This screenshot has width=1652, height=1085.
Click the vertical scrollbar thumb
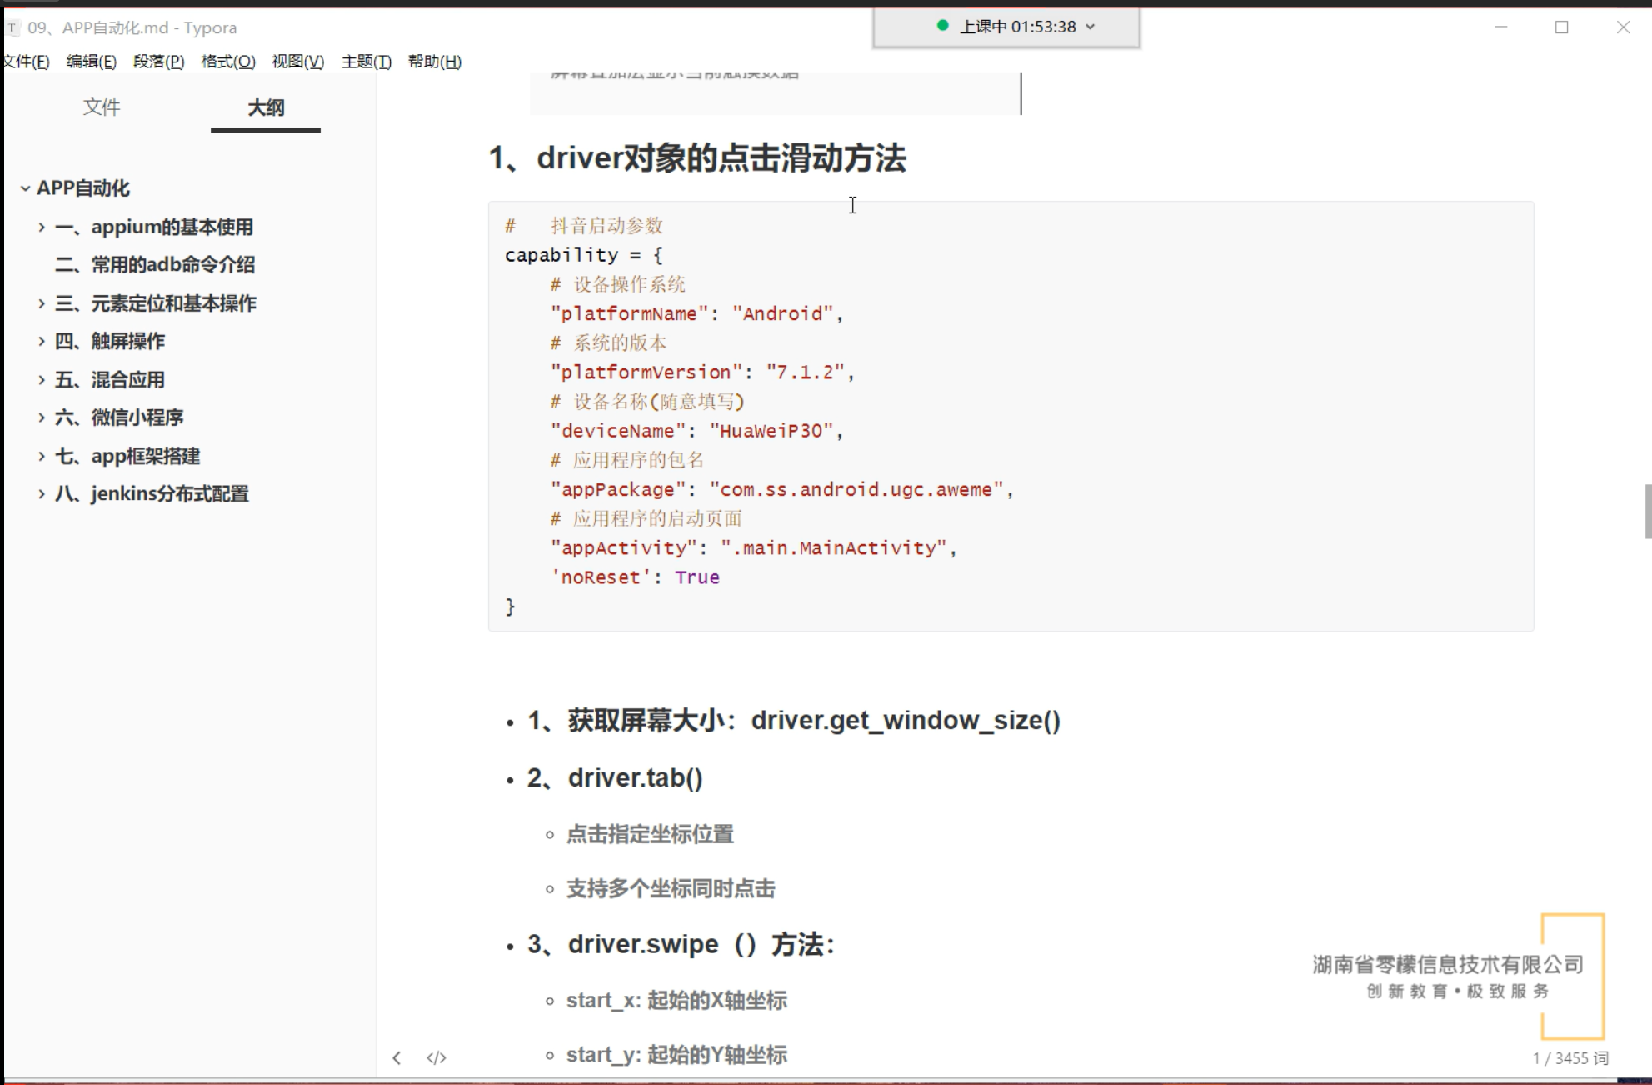[x=1647, y=511]
